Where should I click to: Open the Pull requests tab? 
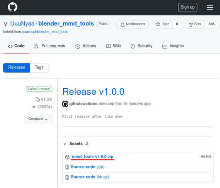[49, 46]
